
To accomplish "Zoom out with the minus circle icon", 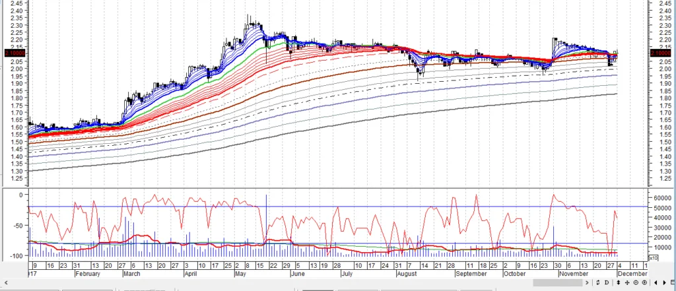I will pos(636,283).
